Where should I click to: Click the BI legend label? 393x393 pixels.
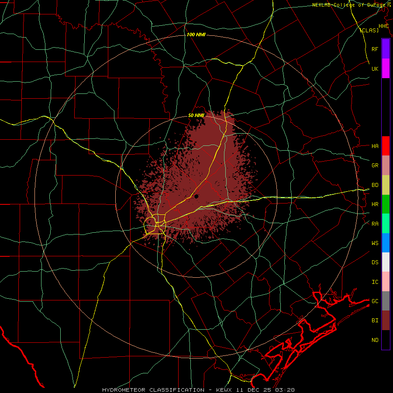tap(375, 321)
